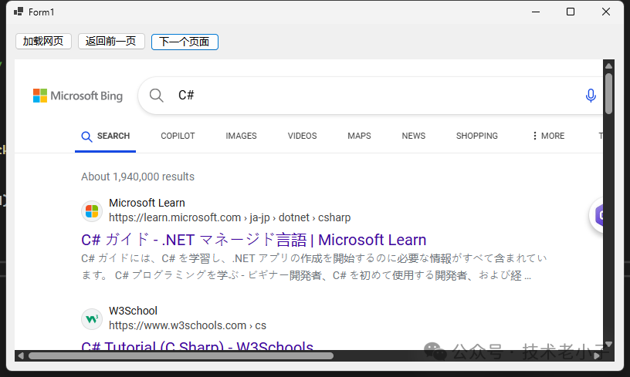Go to the NEWS tab
This screenshot has height=377, width=630.
(x=413, y=136)
